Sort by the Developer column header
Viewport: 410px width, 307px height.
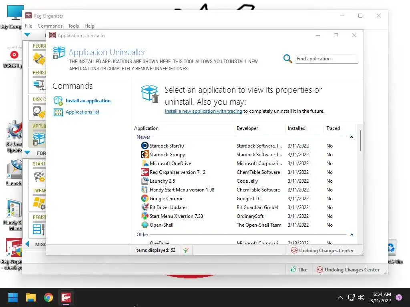pyautogui.click(x=247, y=128)
